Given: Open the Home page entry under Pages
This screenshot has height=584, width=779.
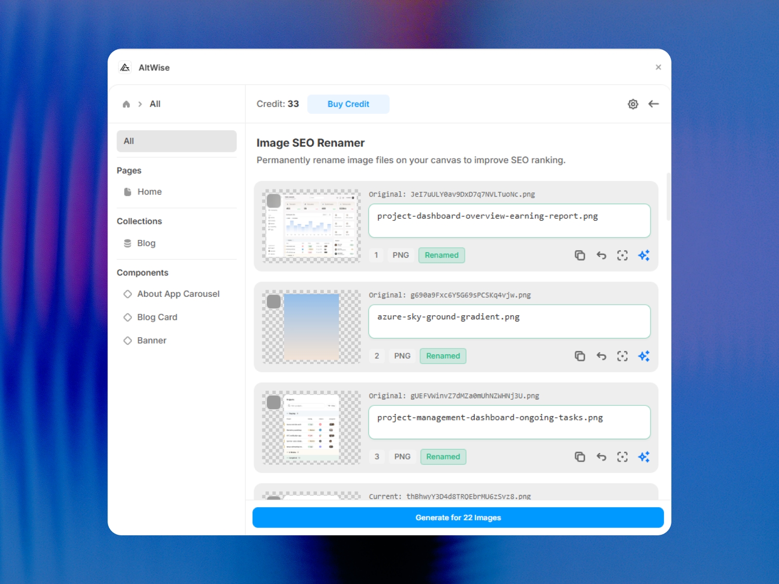Looking at the screenshot, I should click(149, 191).
